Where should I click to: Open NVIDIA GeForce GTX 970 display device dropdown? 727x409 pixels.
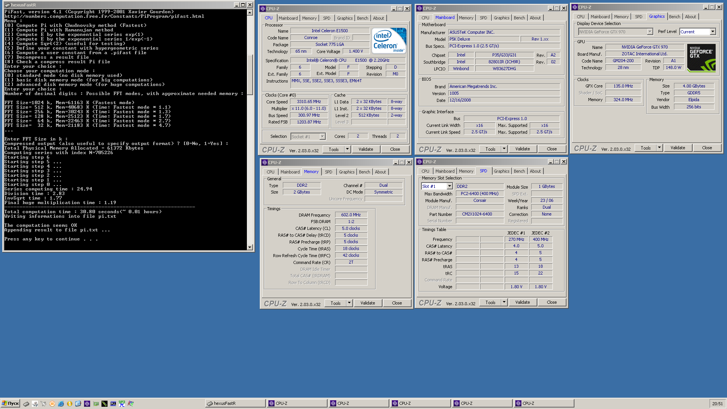tap(650, 32)
